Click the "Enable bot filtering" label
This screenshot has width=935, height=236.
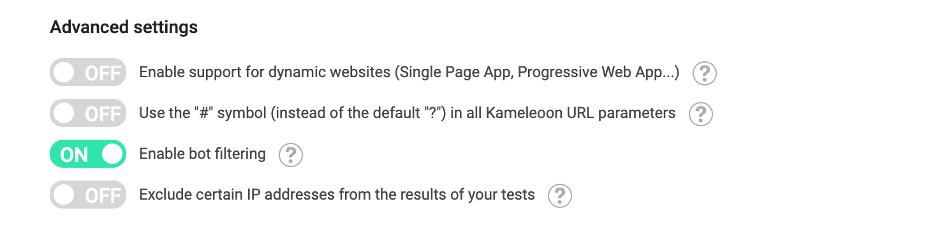[202, 154]
